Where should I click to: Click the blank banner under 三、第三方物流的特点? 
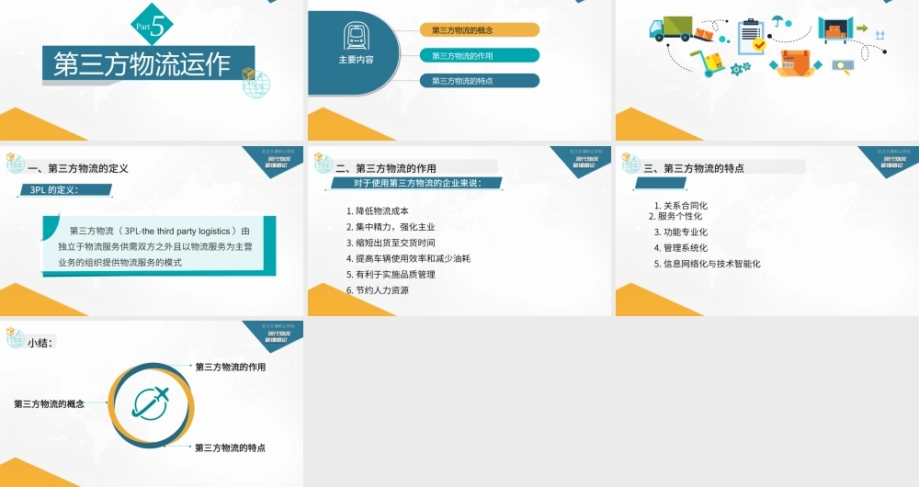click(x=660, y=184)
